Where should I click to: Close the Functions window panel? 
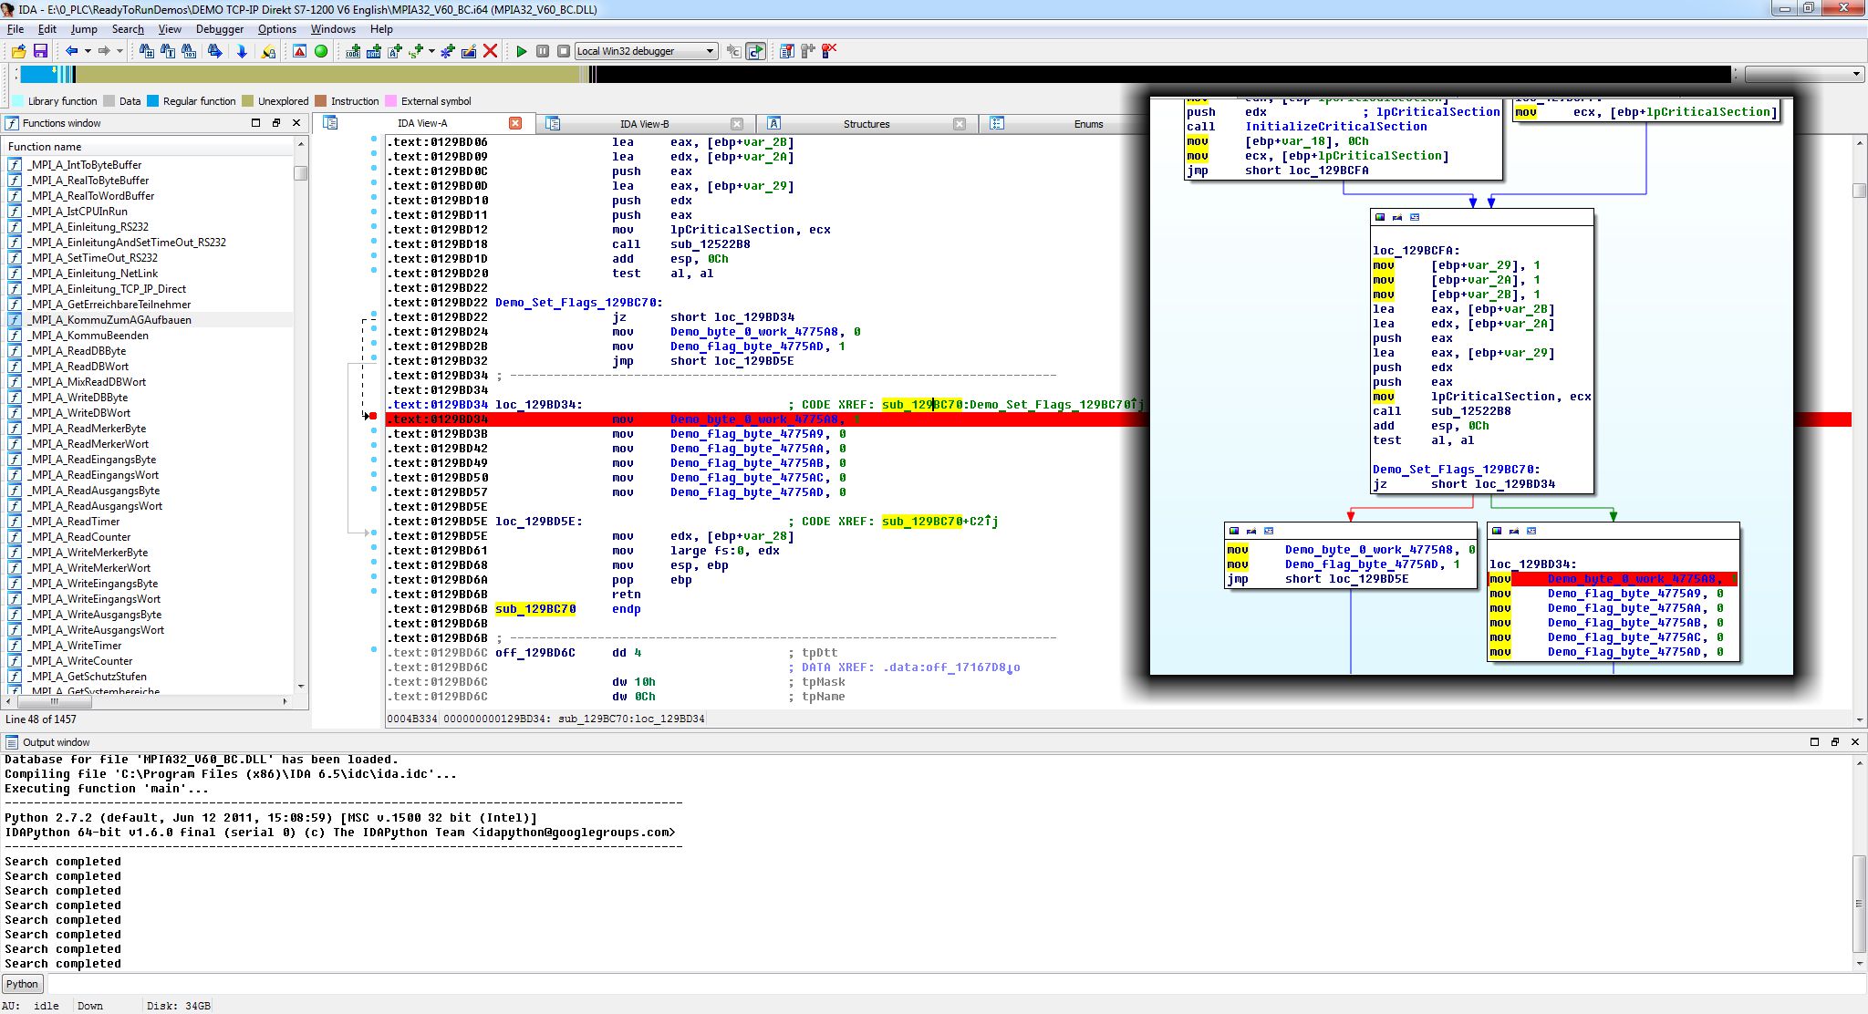click(x=296, y=122)
